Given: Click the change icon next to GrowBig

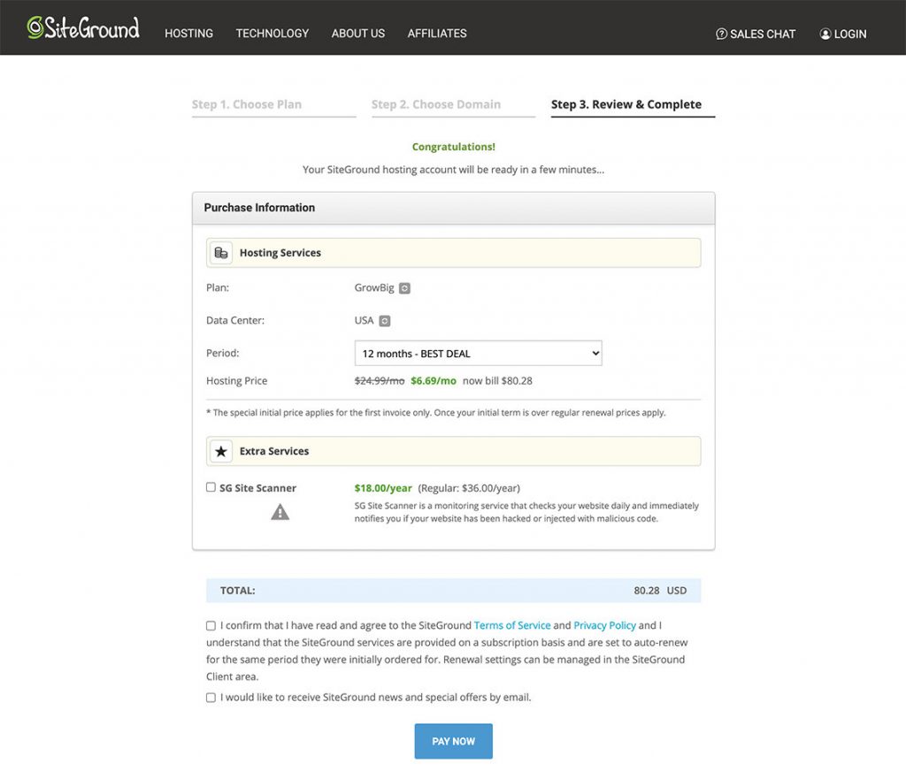Looking at the screenshot, I should (404, 288).
